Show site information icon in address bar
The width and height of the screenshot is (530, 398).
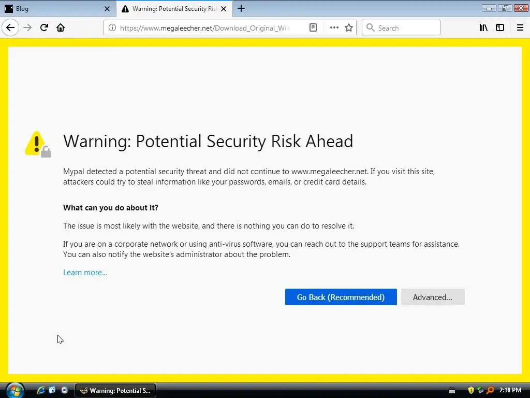pyautogui.click(x=112, y=28)
